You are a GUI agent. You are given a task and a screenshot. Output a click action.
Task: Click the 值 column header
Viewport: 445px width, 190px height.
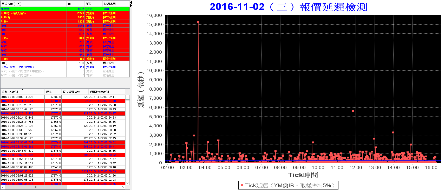tap(76, 4)
